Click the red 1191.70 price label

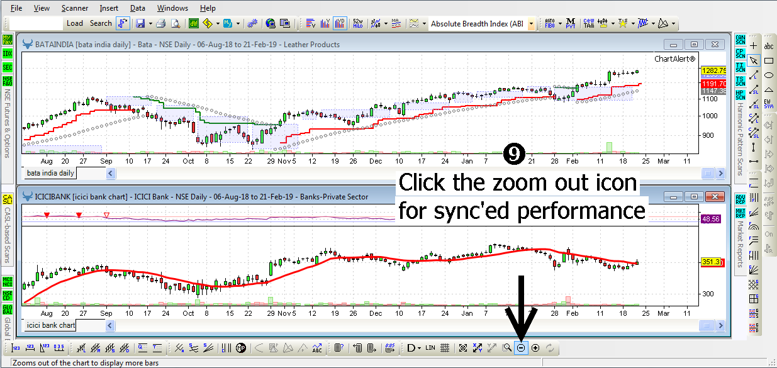coord(713,83)
